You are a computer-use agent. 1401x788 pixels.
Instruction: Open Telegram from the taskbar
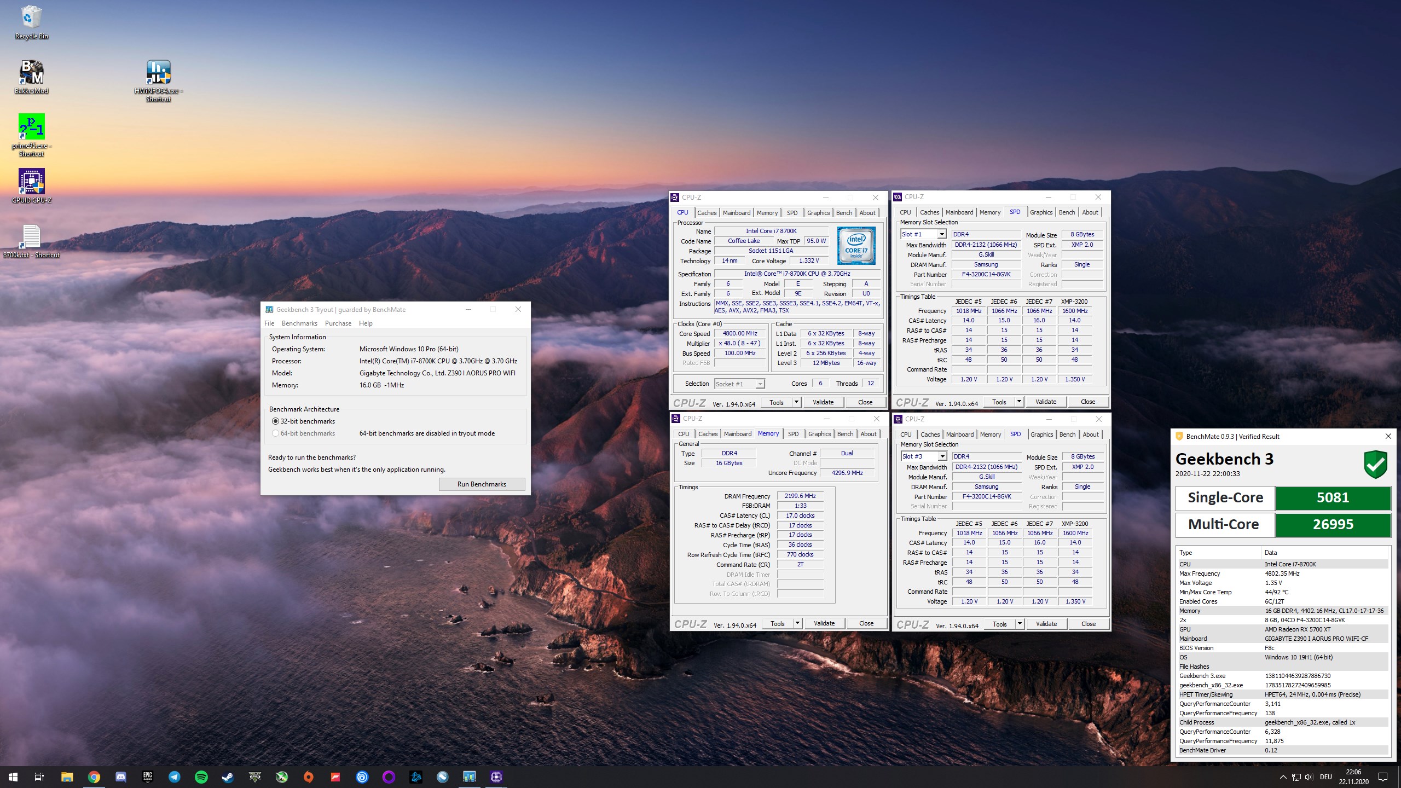coord(175,777)
